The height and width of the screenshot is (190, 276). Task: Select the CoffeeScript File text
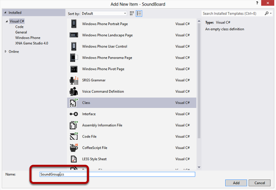click(x=95, y=148)
